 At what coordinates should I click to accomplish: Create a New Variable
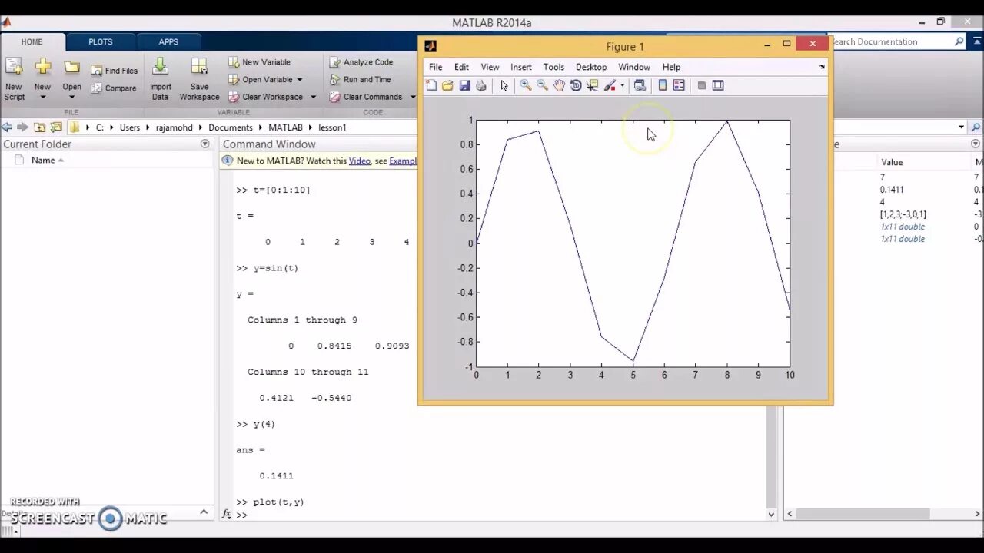click(259, 62)
